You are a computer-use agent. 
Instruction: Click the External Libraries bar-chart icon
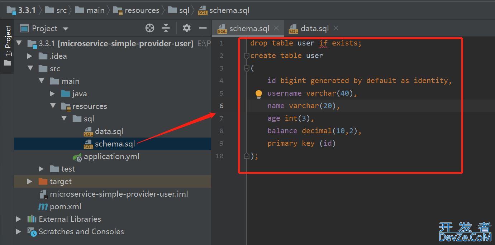pyautogui.click(x=32, y=219)
